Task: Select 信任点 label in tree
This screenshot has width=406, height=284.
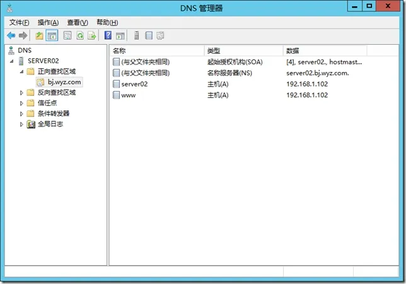Action: 47,103
